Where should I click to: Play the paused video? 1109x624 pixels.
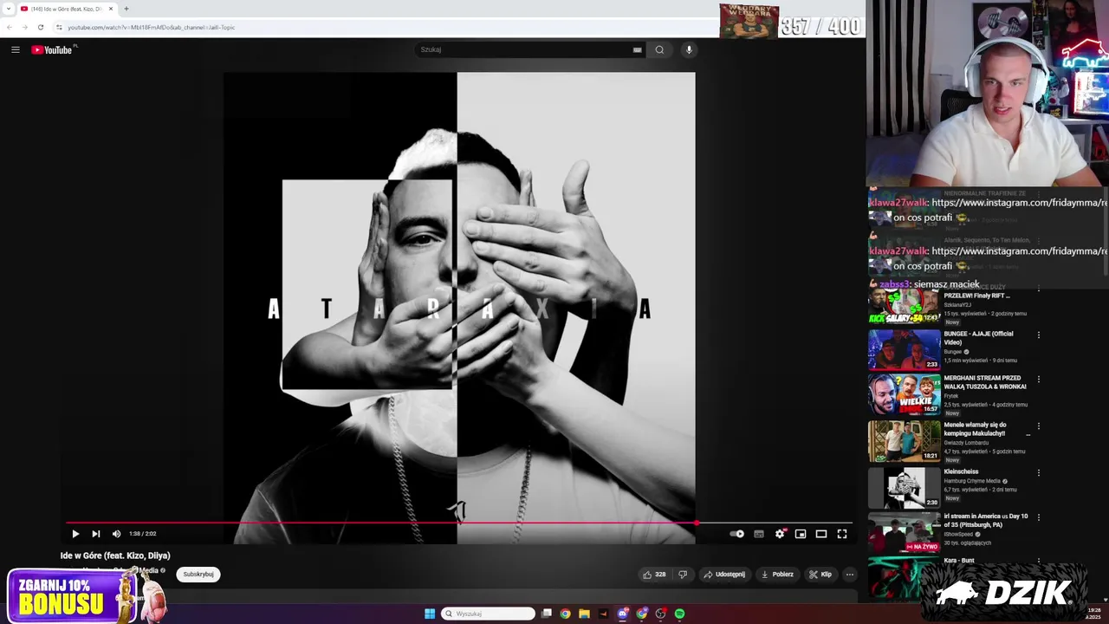click(75, 534)
